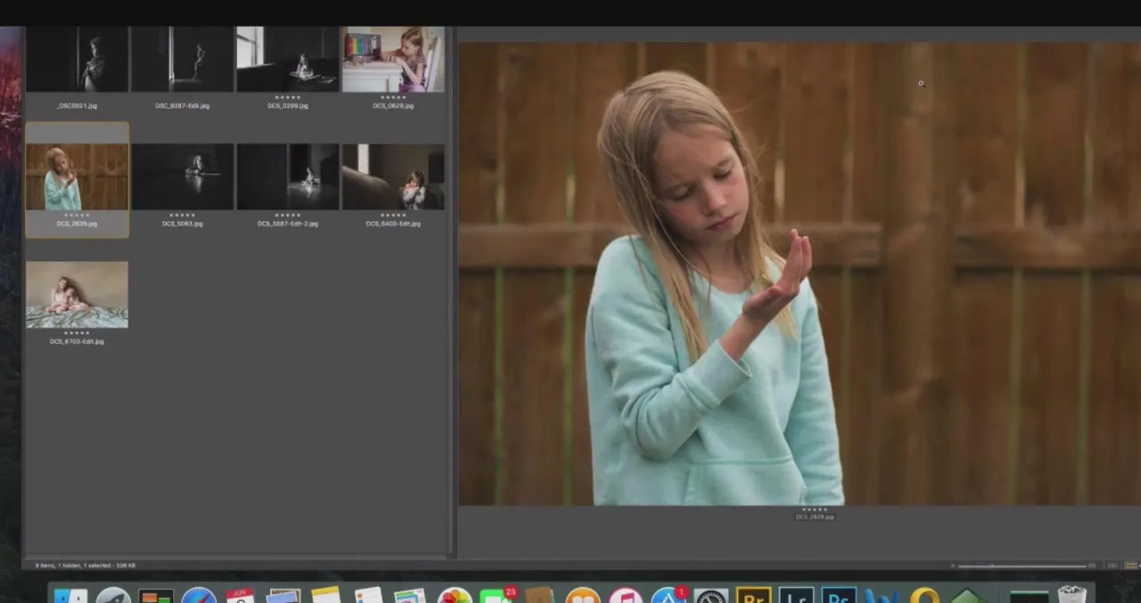Select the DCS_0299.jpg thumbnail
This screenshot has width=1141, height=603.
click(x=287, y=59)
